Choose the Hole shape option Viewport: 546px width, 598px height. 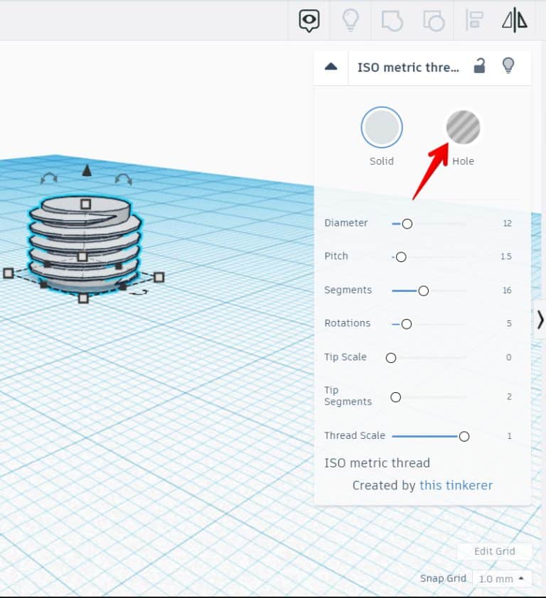pyautogui.click(x=463, y=127)
